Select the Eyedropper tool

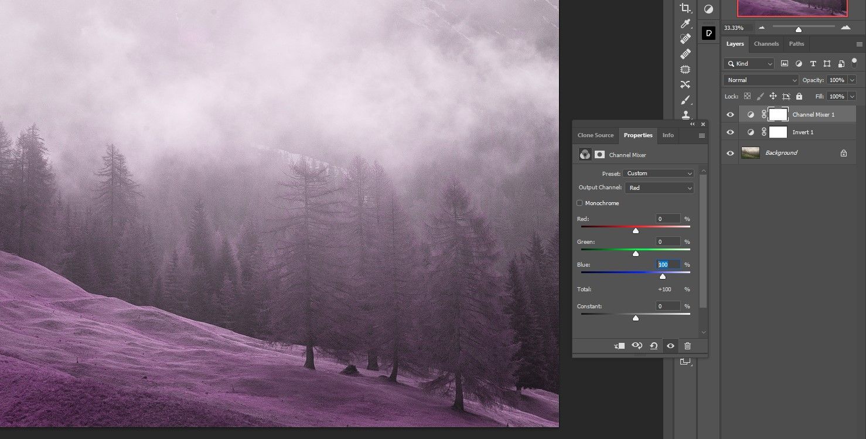click(x=685, y=23)
